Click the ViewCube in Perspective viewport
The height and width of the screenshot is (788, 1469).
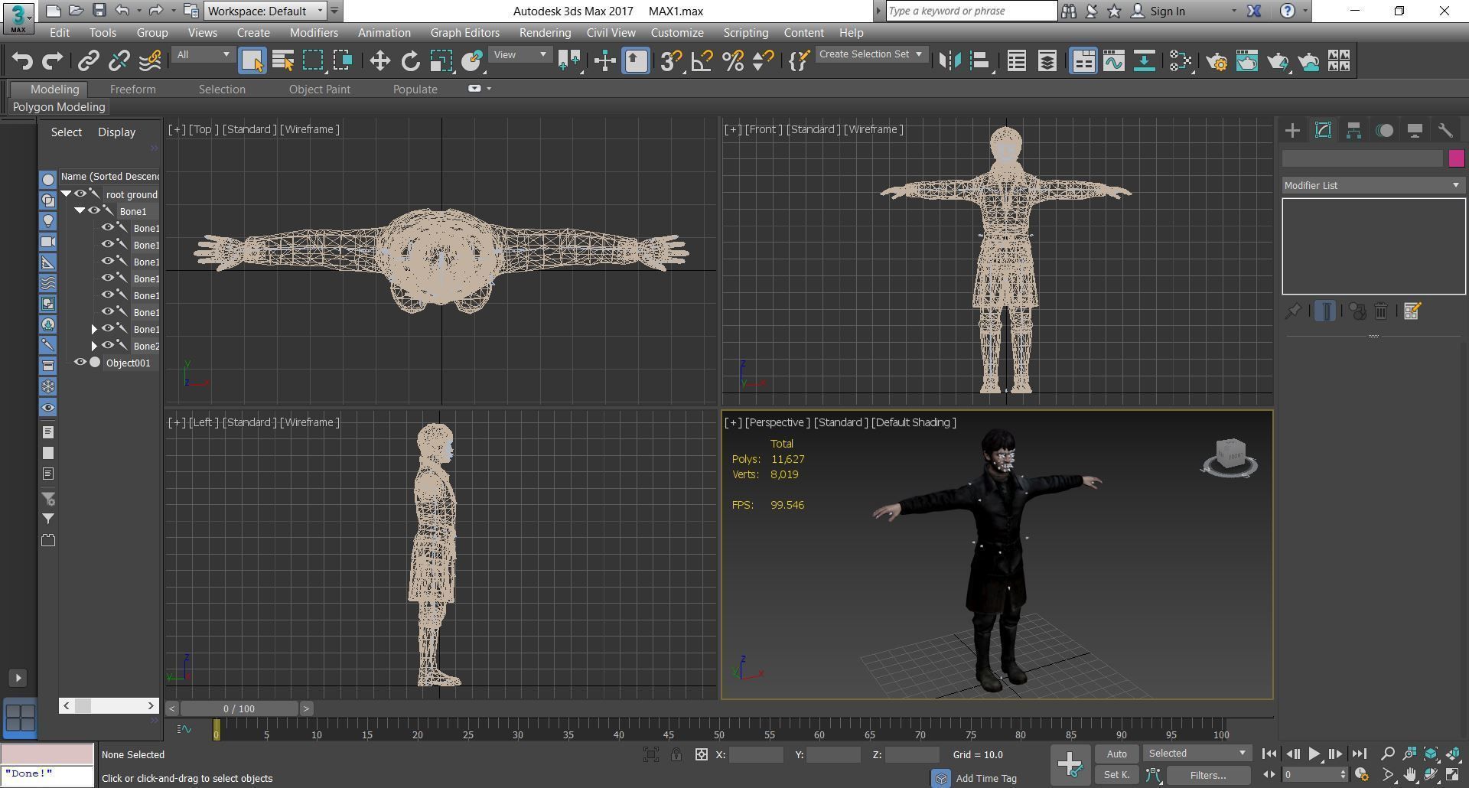coord(1230,457)
